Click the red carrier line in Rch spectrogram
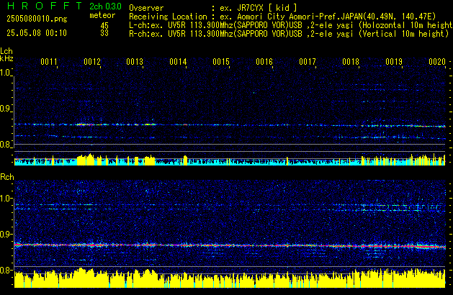453x295 pixels. tap(230, 245)
